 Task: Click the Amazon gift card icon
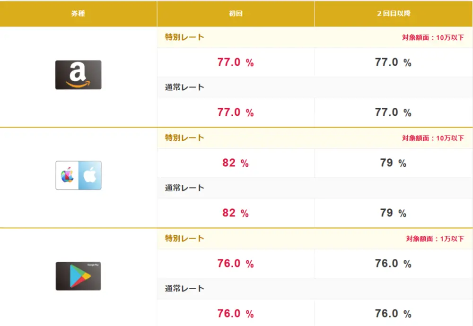coord(78,75)
